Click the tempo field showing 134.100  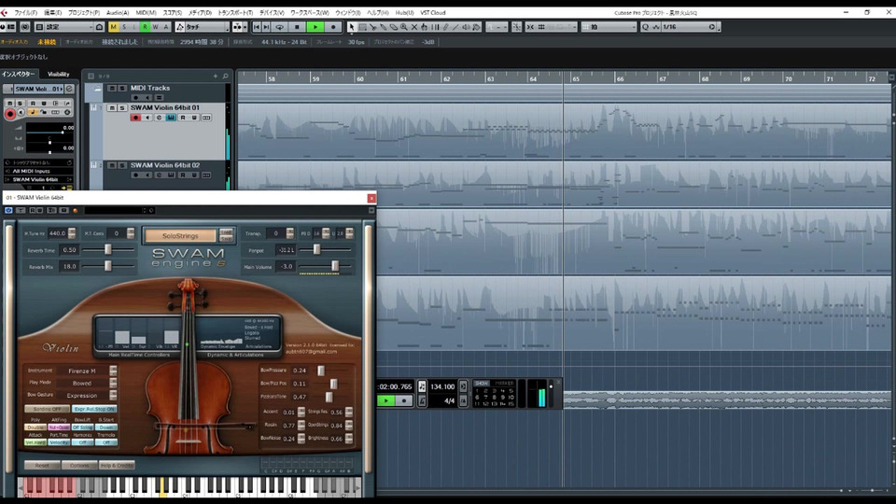[x=442, y=386]
